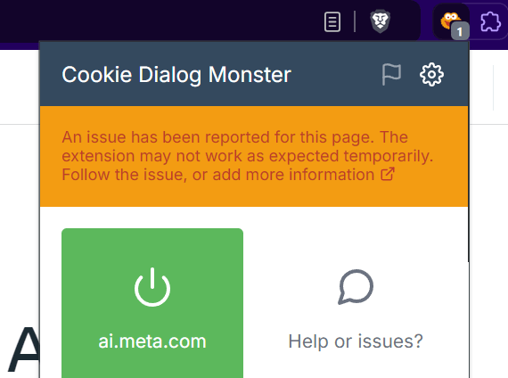Disable the extension on ai.meta.com label
The width and height of the screenshot is (508, 378).
tap(152, 341)
